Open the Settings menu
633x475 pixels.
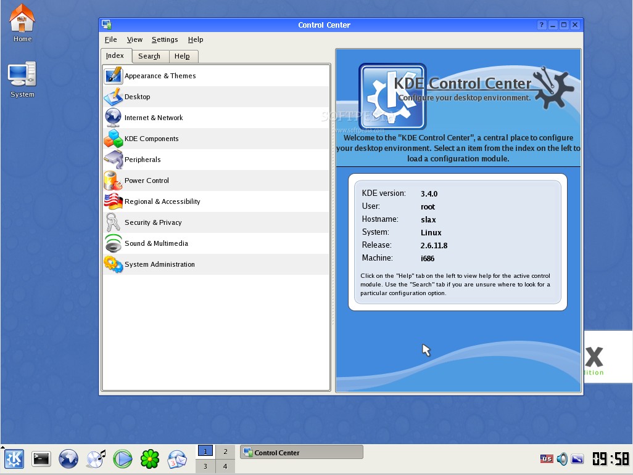165,39
